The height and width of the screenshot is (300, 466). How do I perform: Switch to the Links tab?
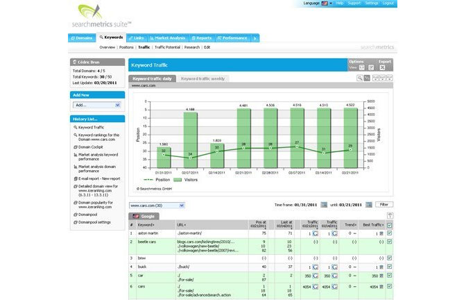[x=137, y=38]
